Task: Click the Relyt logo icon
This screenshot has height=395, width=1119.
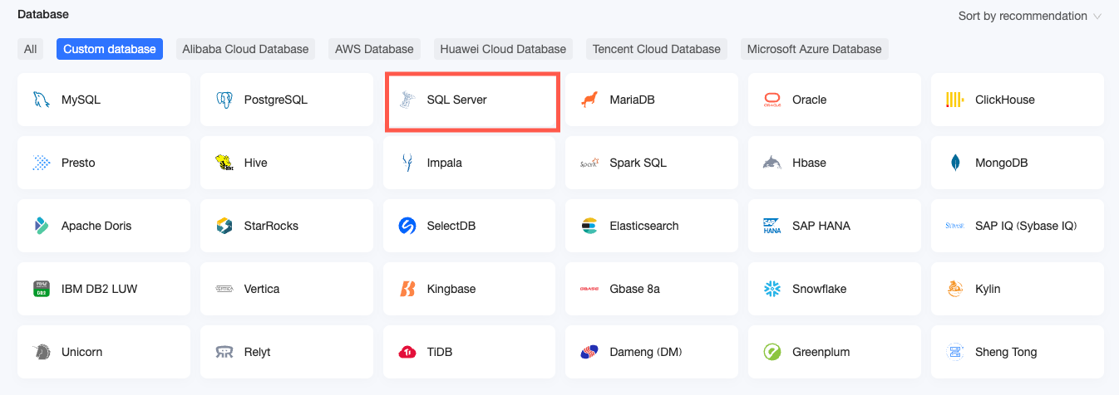Action: (x=224, y=352)
